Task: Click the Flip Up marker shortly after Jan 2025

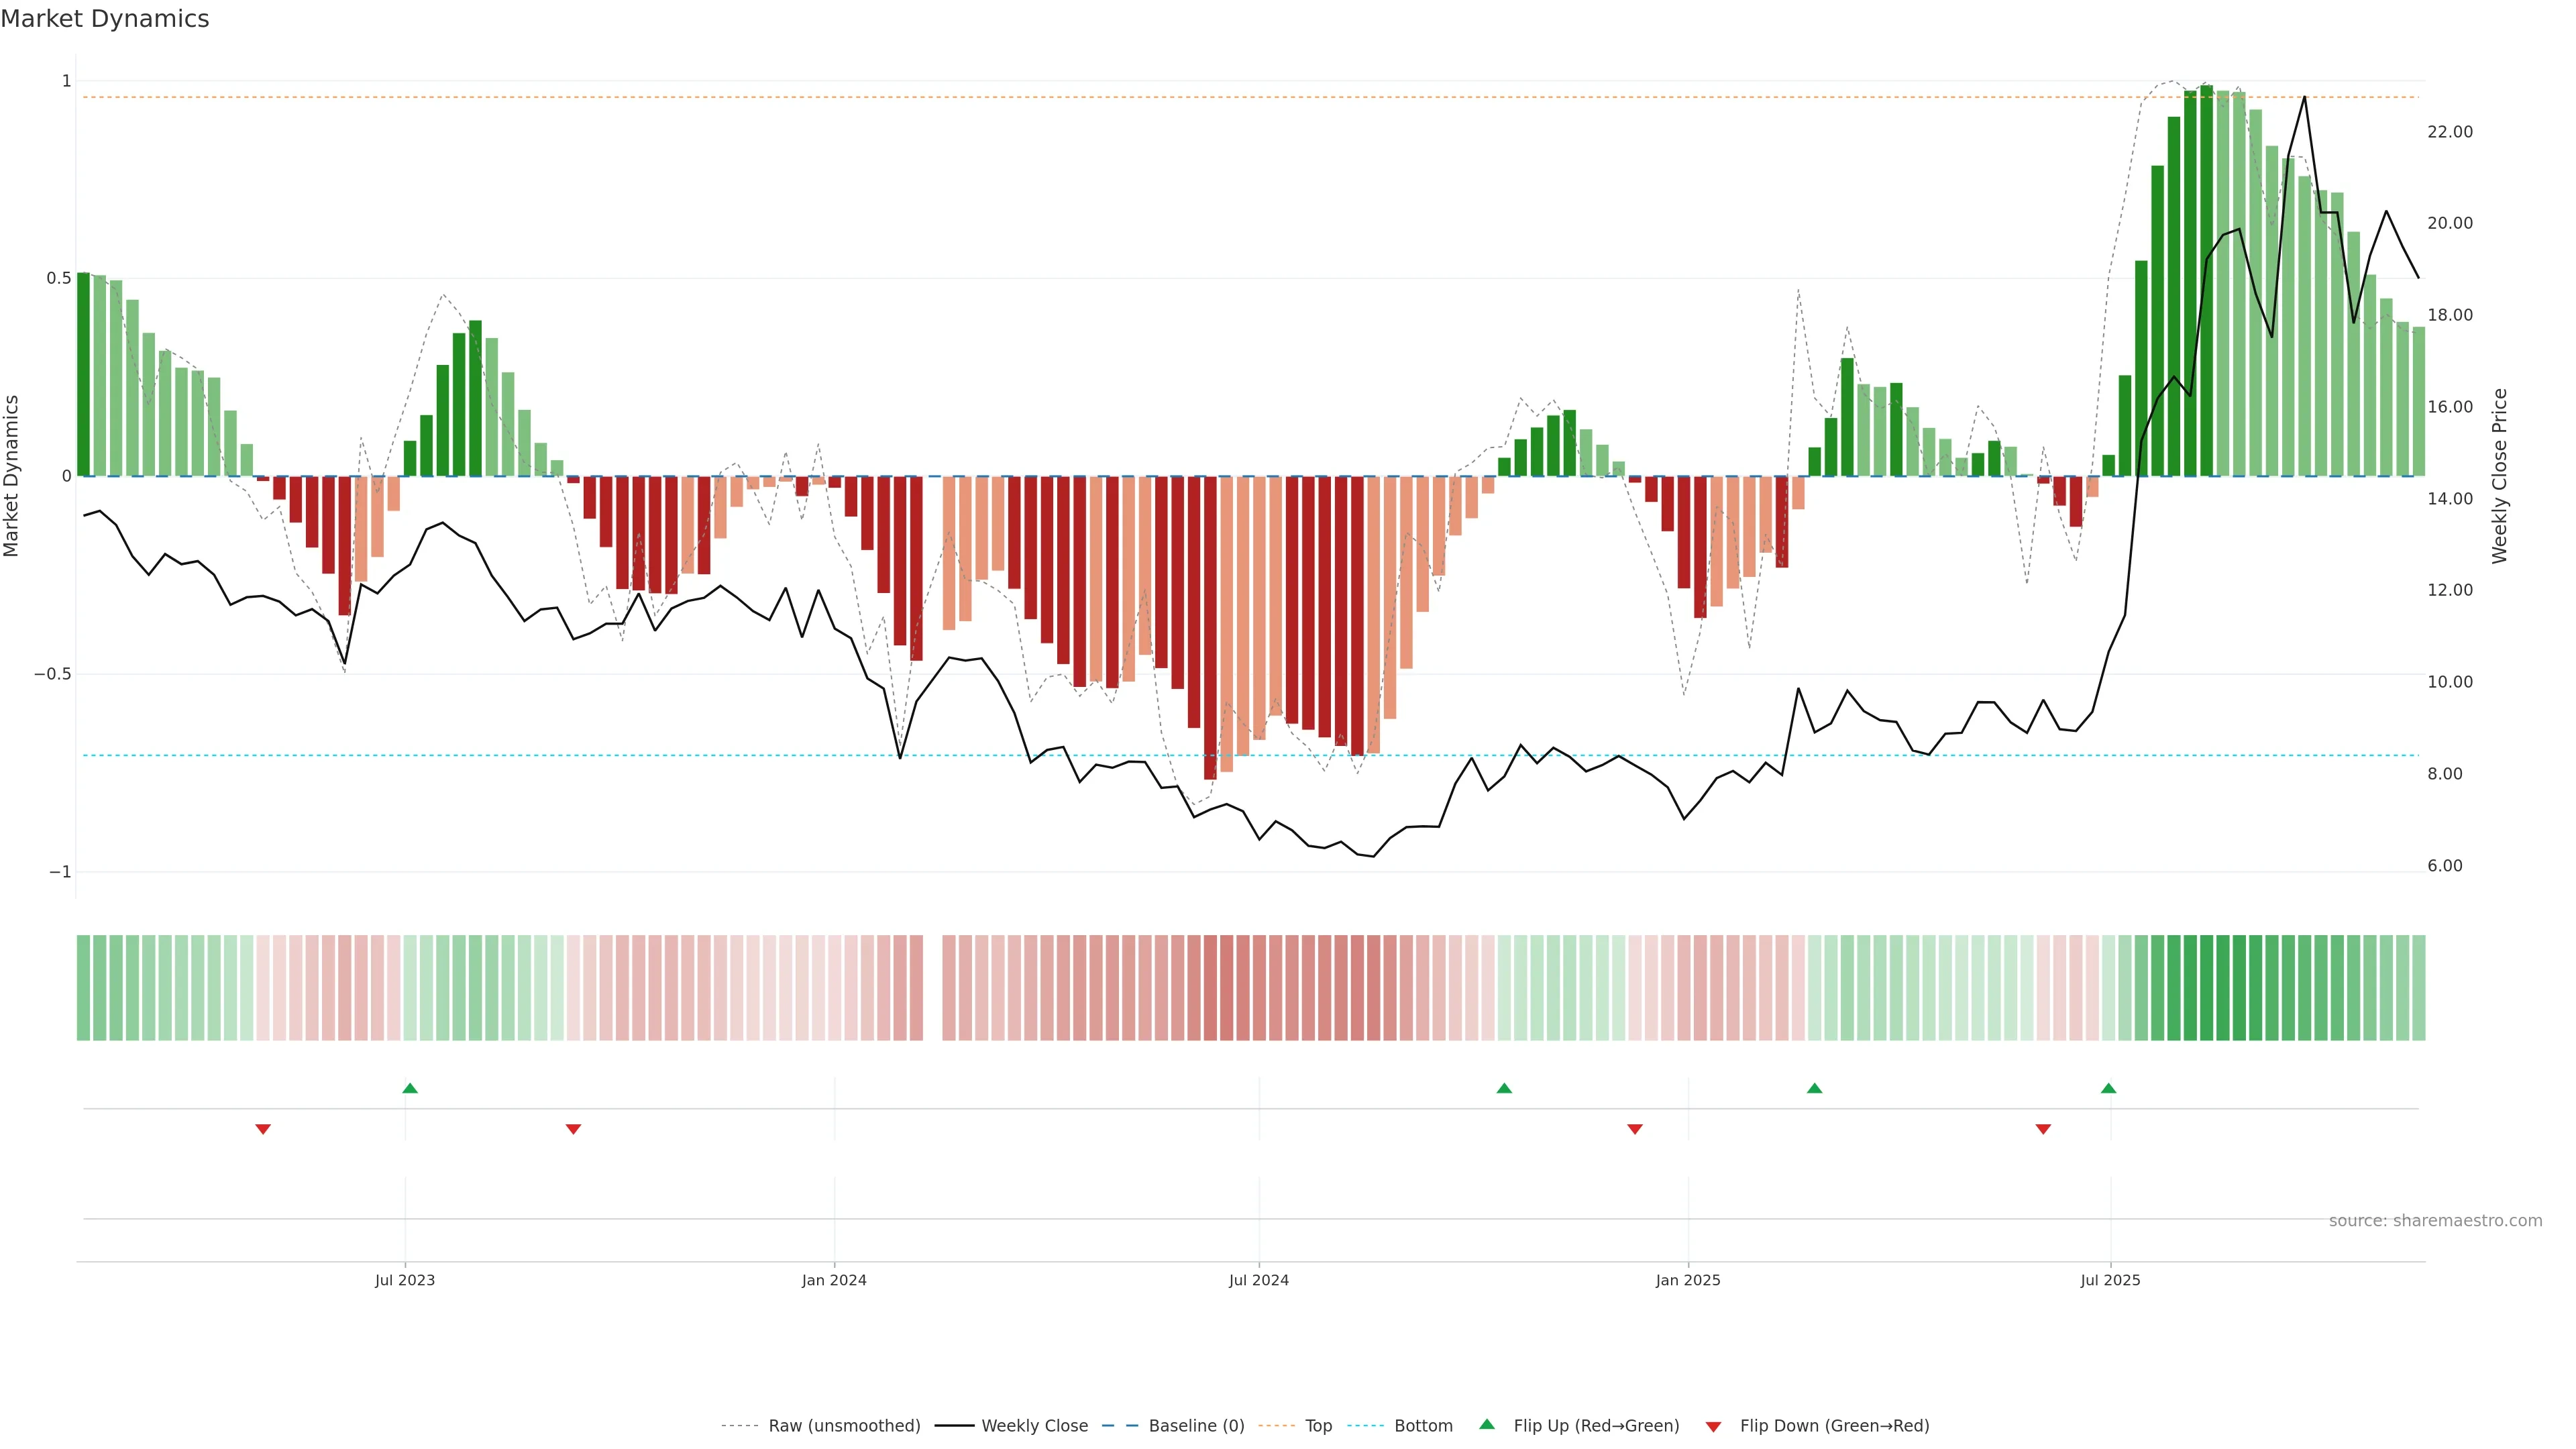Action: [1814, 1088]
